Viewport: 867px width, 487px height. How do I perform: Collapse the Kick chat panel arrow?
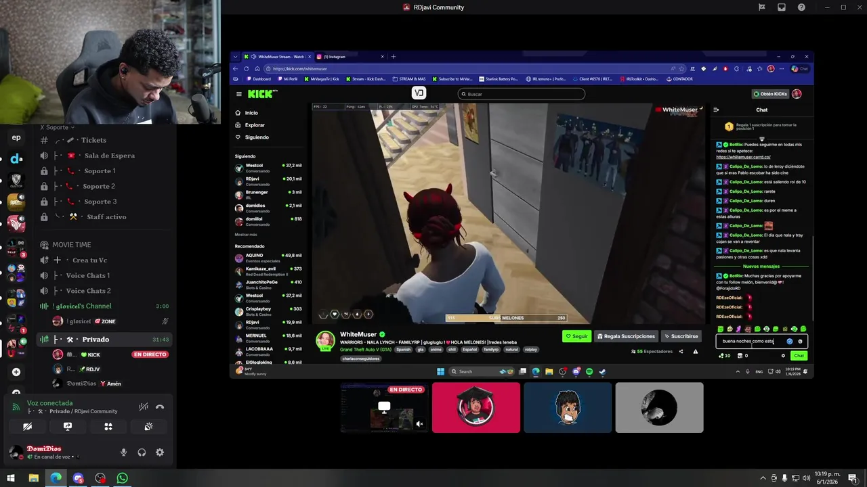coord(716,110)
